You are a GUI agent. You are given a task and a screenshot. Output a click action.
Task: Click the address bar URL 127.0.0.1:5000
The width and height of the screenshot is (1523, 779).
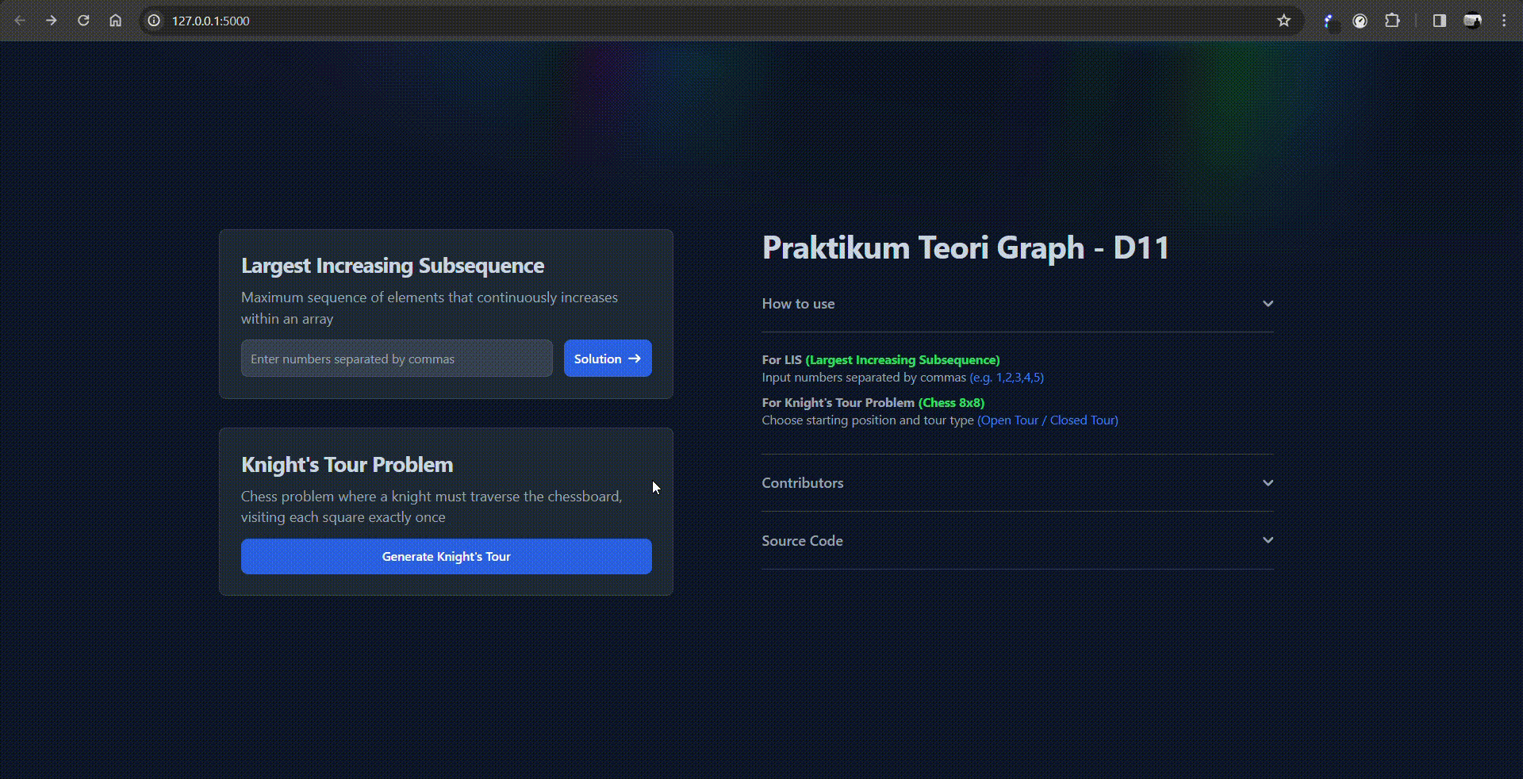pos(211,21)
